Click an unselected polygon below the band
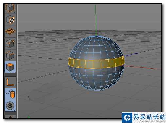This screenshot has width=166, height=123. (89, 72)
